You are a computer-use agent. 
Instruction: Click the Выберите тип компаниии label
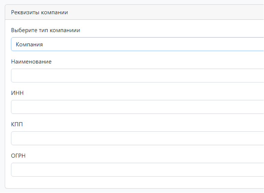pyautogui.click(x=46, y=30)
